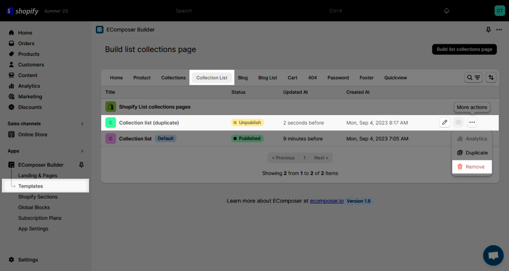This screenshot has width=509, height=271.
Task: Open the live chat bubble
Action: (493, 256)
